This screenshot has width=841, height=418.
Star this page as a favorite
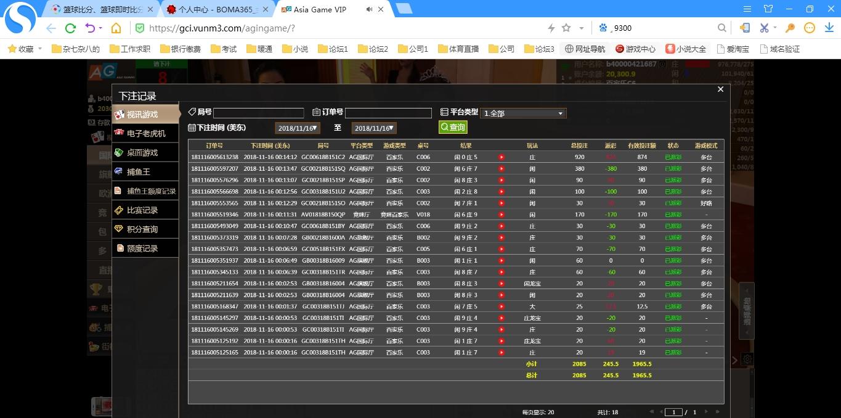click(x=566, y=28)
